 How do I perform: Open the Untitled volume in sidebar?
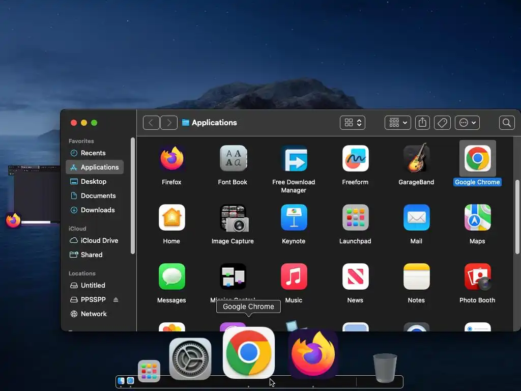pos(95,285)
